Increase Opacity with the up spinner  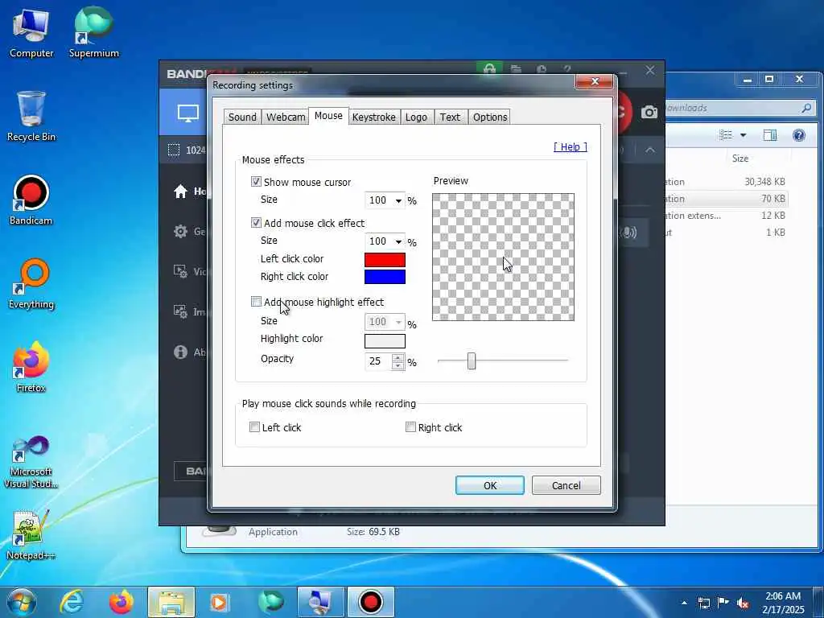pyautogui.click(x=398, y=358)
